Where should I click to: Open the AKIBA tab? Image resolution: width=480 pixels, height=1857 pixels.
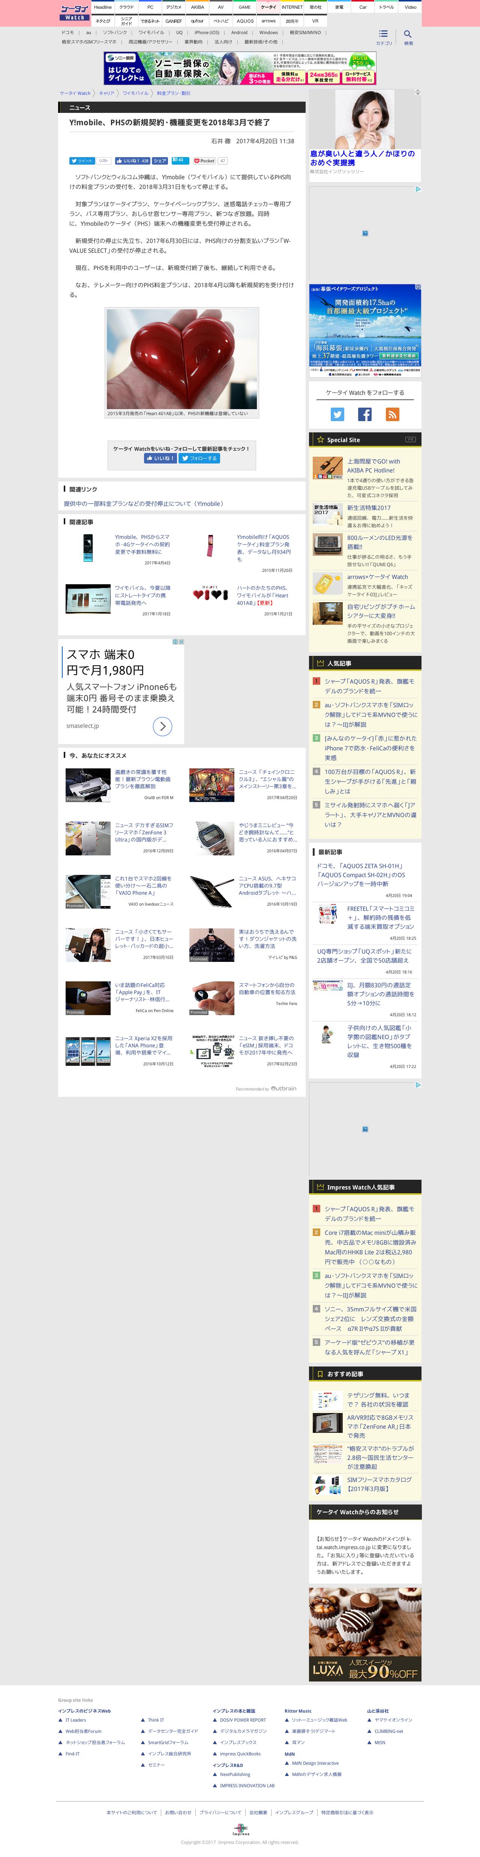[x=198, y=7]
